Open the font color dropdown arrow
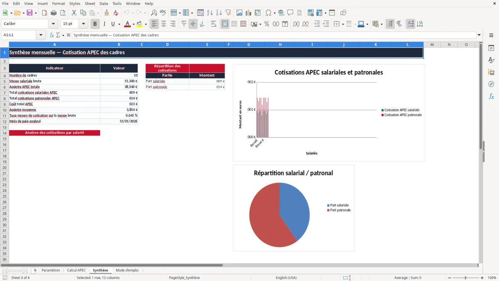 click(x=133, y=24)
